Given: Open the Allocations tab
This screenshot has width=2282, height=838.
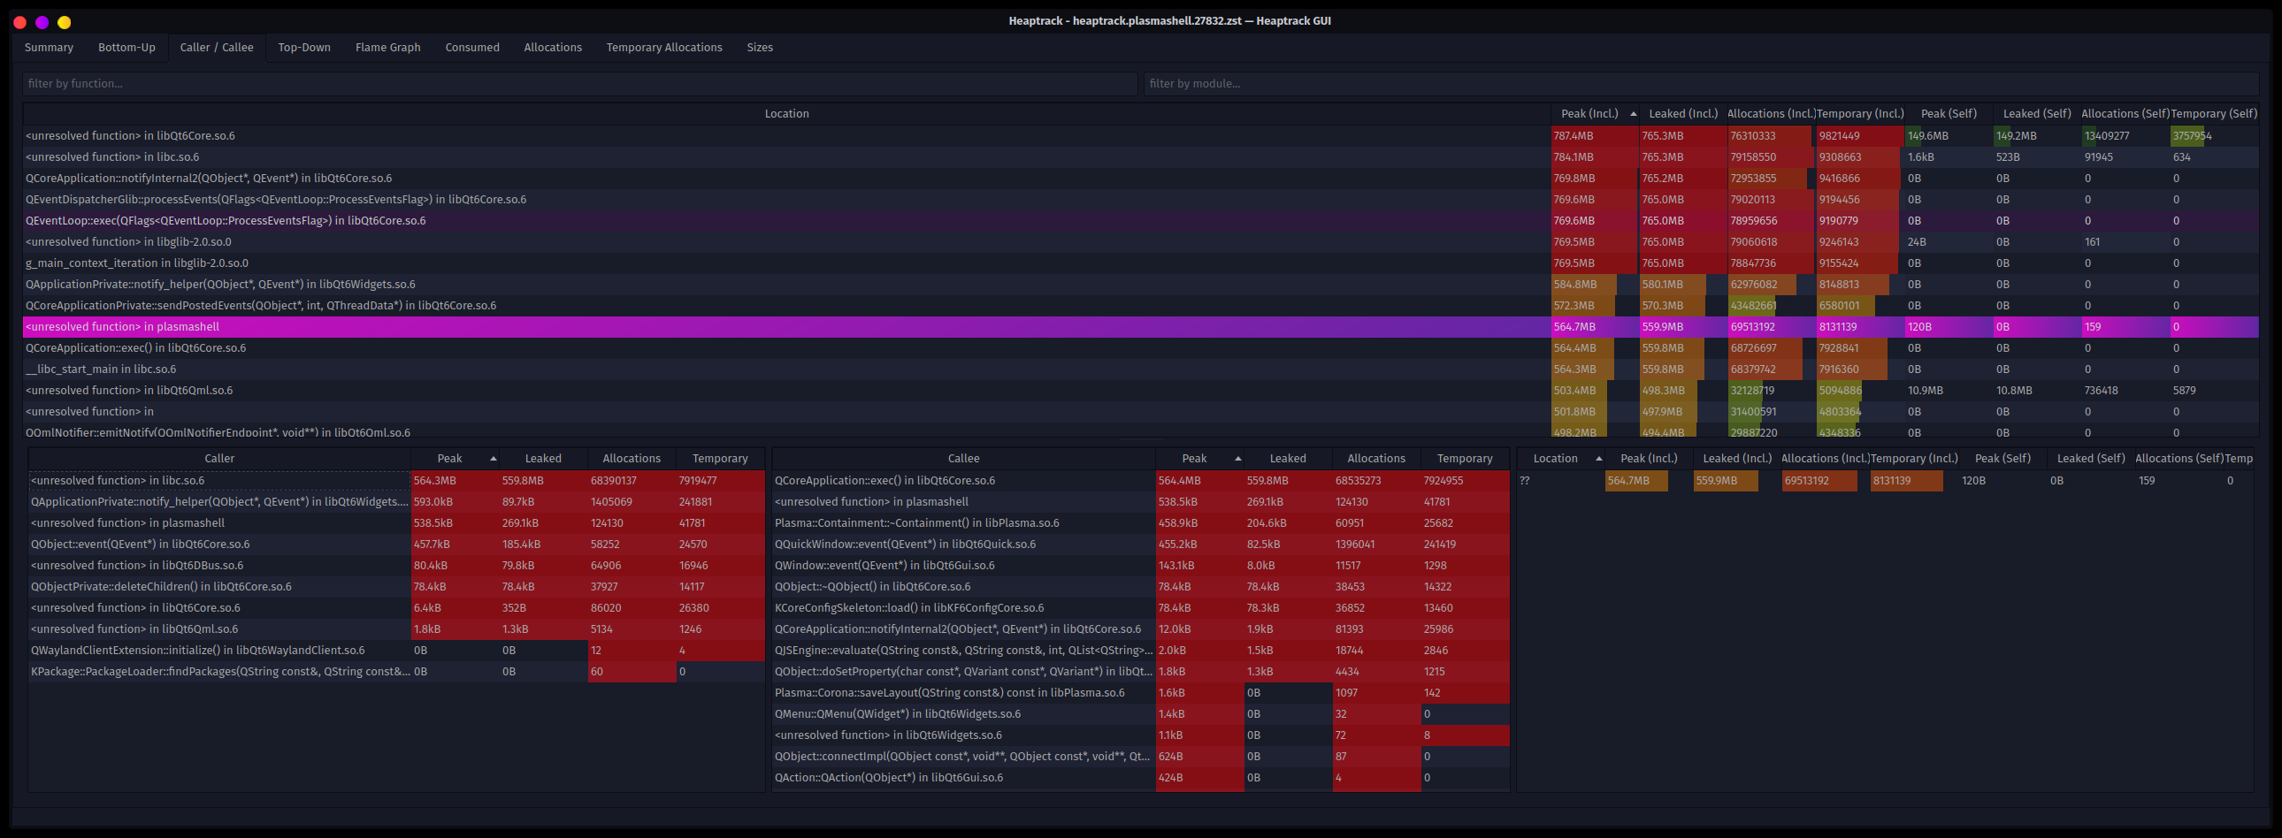Looking at the screenshot, I should [x=553, y=48].
